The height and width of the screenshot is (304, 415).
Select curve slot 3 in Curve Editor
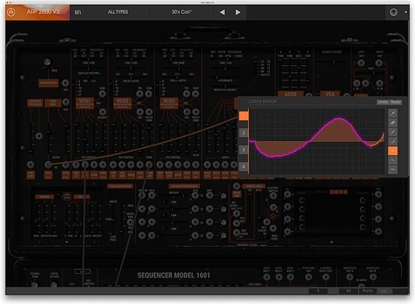click(243, 150)
